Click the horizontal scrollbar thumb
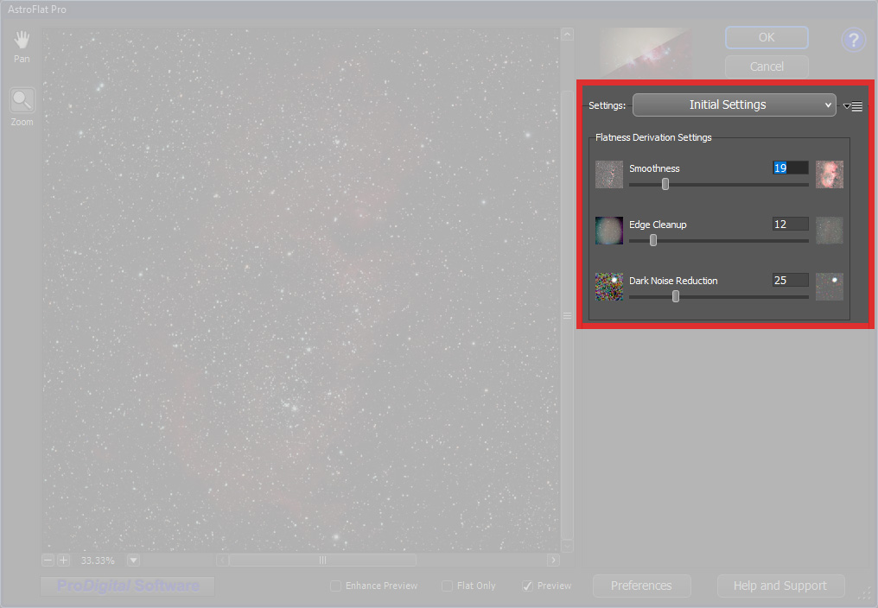 [322, 560]
